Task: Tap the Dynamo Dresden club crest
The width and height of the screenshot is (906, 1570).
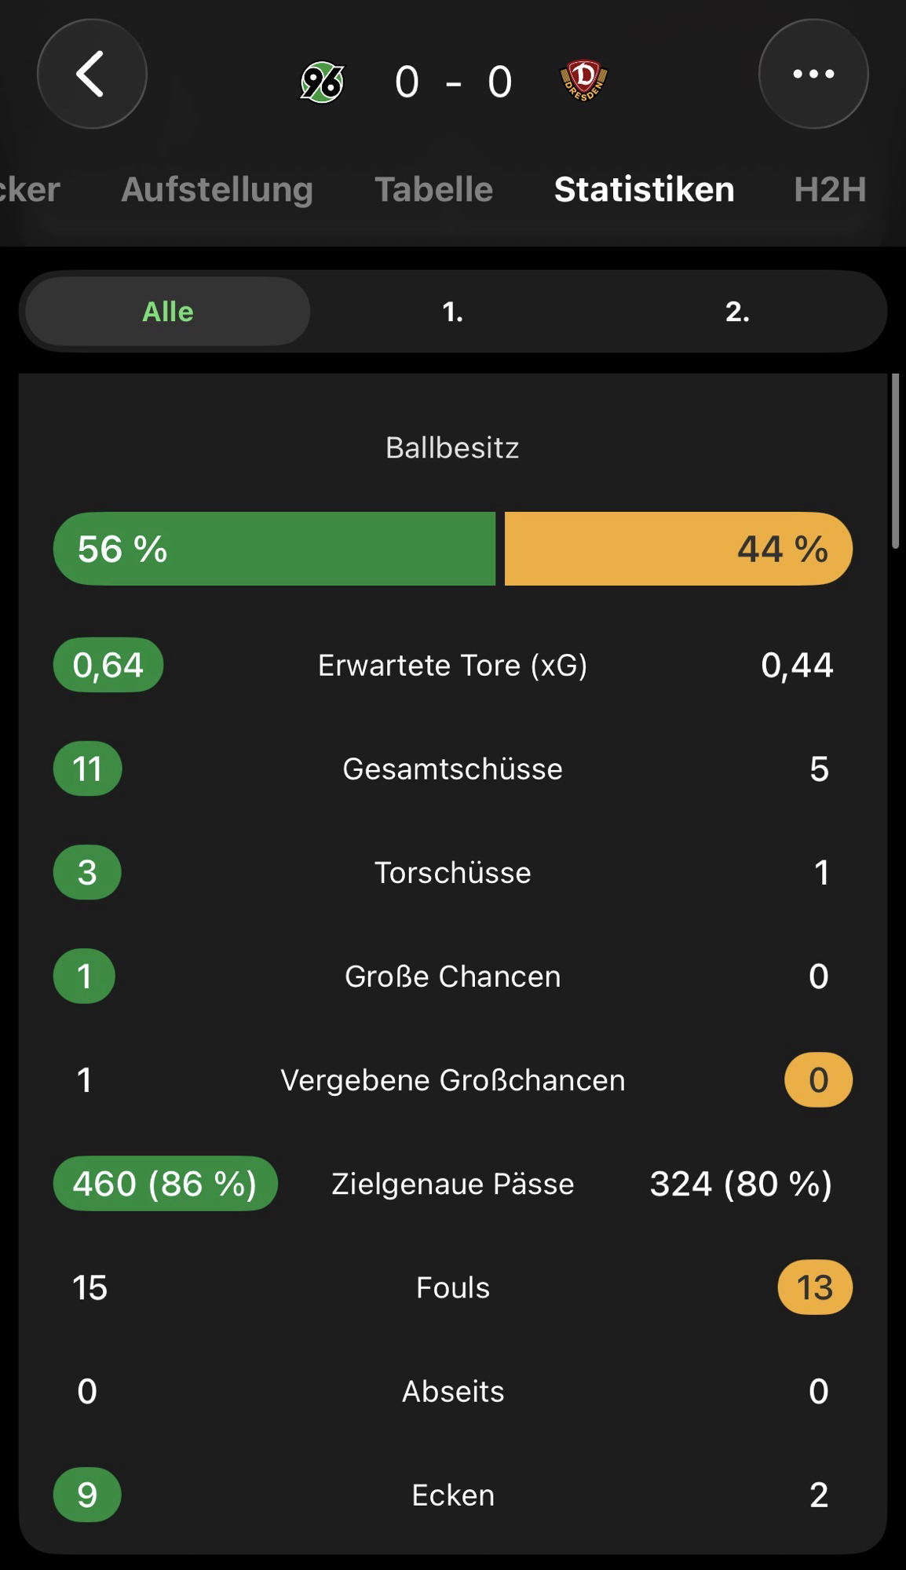Action: [583, 81]
